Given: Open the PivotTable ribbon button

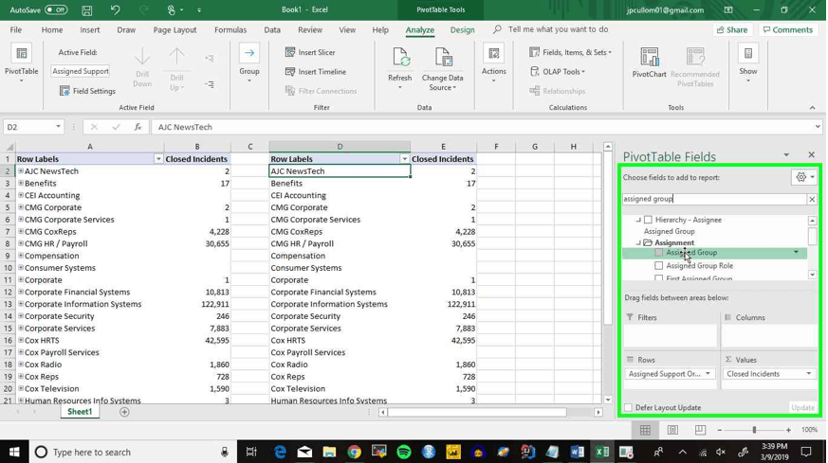Looking at the screenshot, I should click(x=21, y=64).
